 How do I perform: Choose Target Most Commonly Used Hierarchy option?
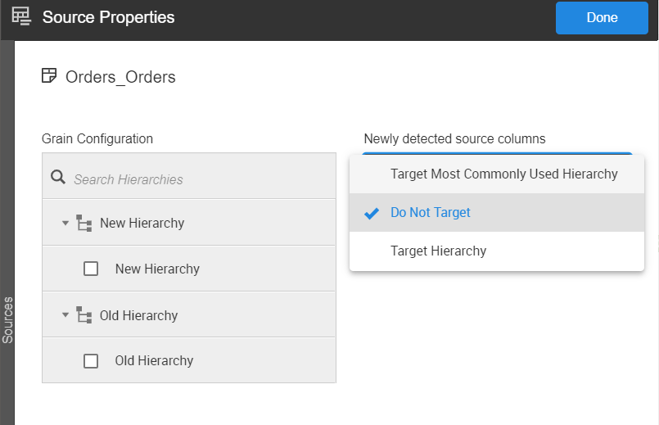point(503,174)
